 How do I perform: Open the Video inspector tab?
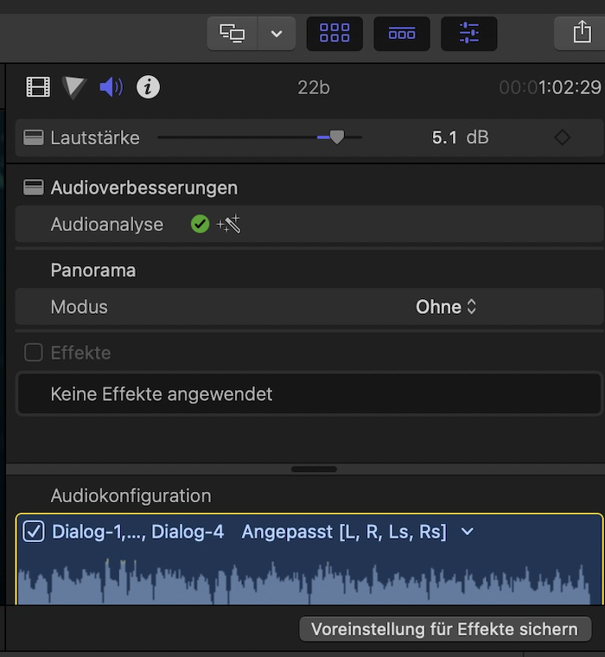[38, 87]
